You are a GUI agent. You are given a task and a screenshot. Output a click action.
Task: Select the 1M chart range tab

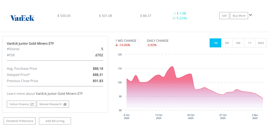pos(215,43)
